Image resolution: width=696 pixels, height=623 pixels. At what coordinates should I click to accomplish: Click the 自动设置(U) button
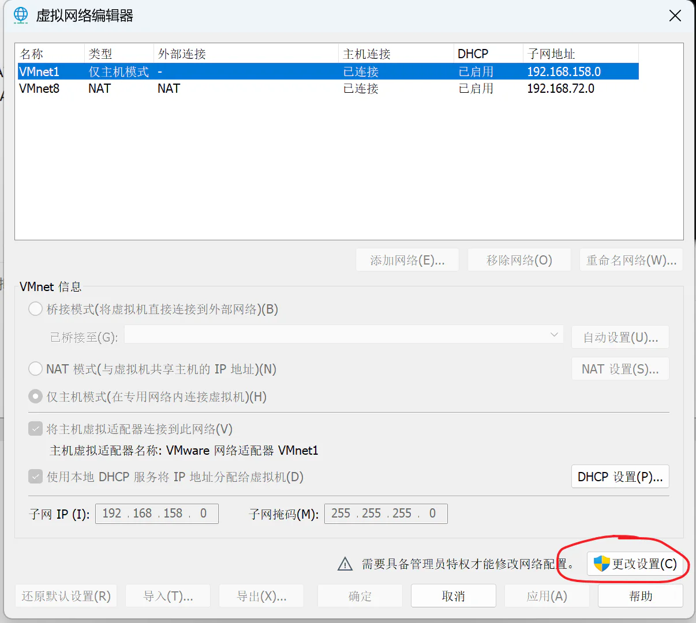click(x=620, y=337)
